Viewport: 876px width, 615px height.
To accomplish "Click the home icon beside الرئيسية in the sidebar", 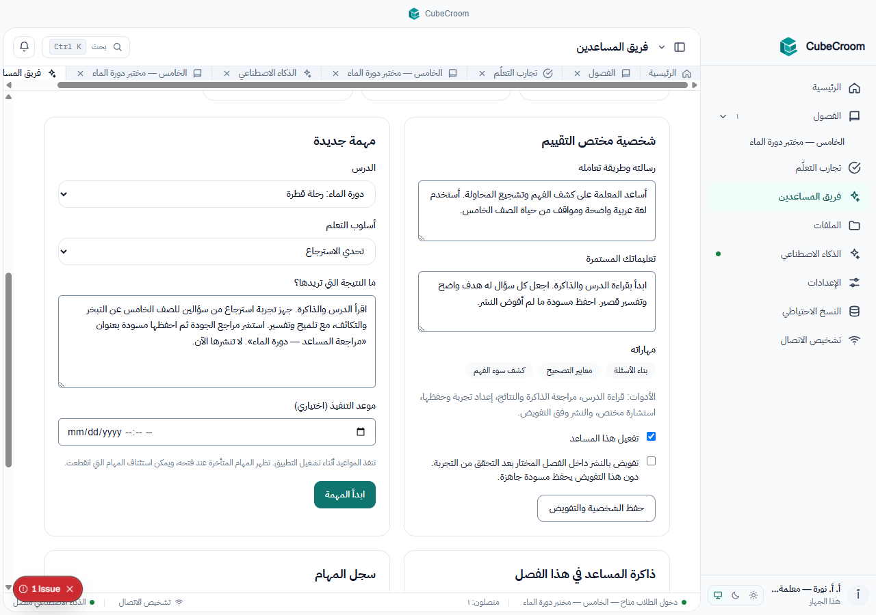I will [854, 87].
